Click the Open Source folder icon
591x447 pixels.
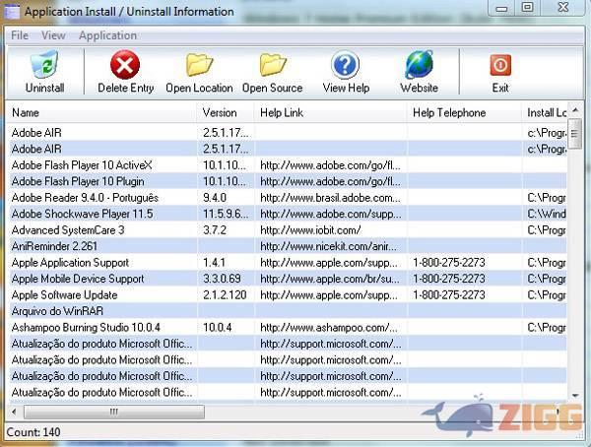(x=272, y=67)
